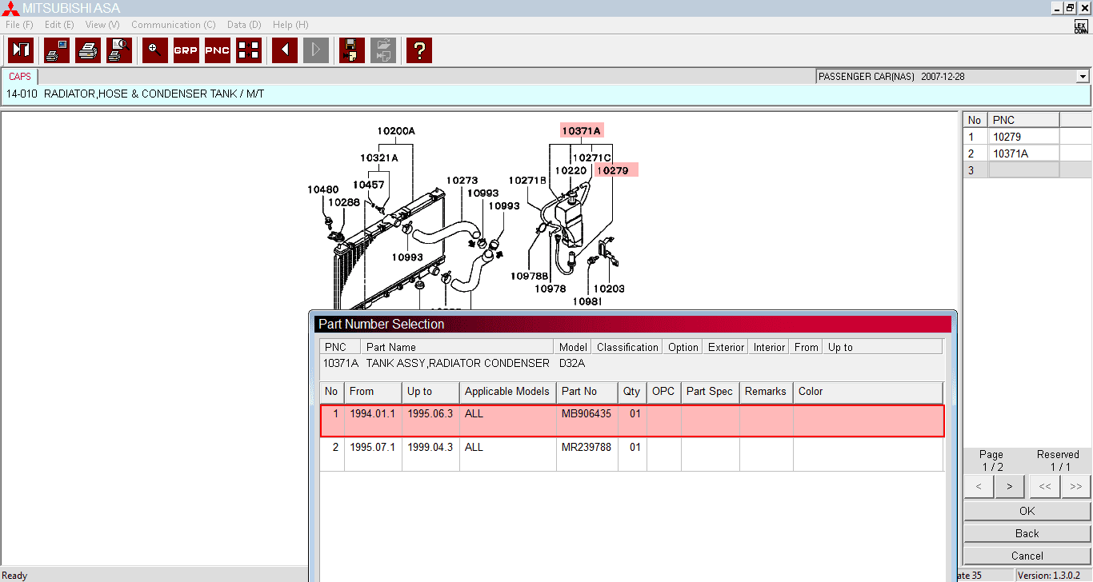This screenshot has width=1093, height=582.
Task: Click the Applicable Models column header
Action: [508, 392]
